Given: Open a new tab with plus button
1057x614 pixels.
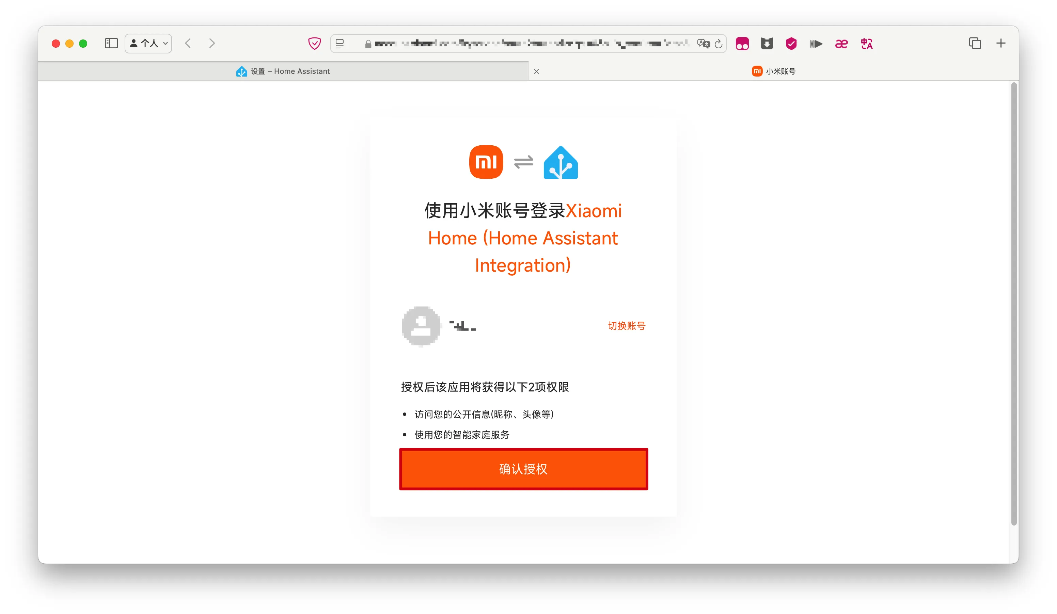Looking at the screenshot, I should tap(1001, 44).
